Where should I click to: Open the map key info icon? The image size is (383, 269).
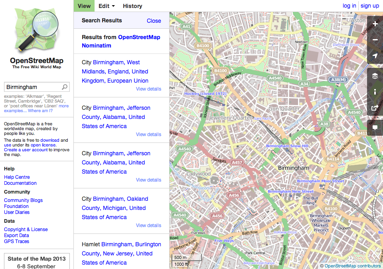tap(375, 92)
